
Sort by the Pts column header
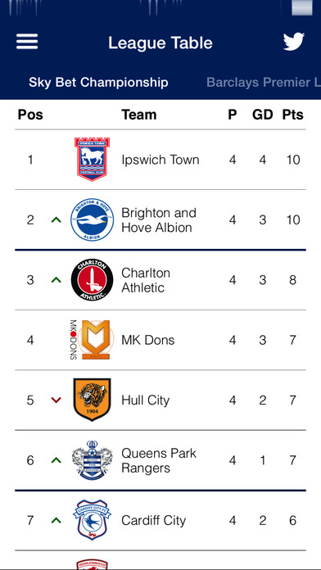click(x=292, y=115)
